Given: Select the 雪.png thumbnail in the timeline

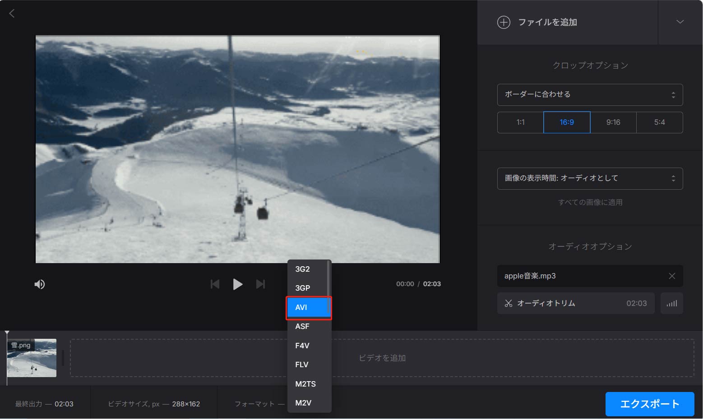Looking at the screenshot, I should (31, 358).
